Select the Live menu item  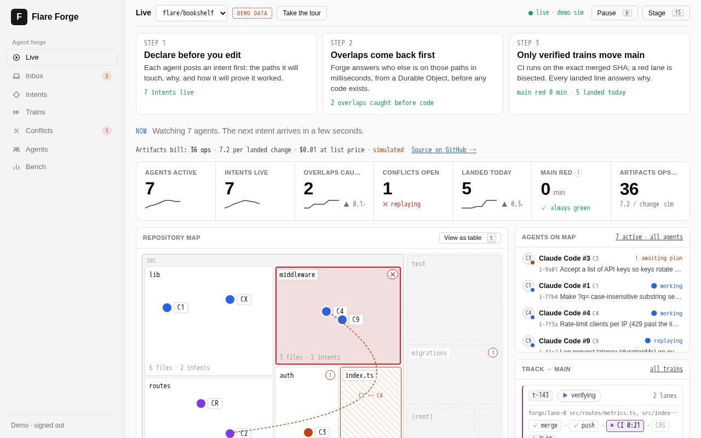click(x=62, y=57)
